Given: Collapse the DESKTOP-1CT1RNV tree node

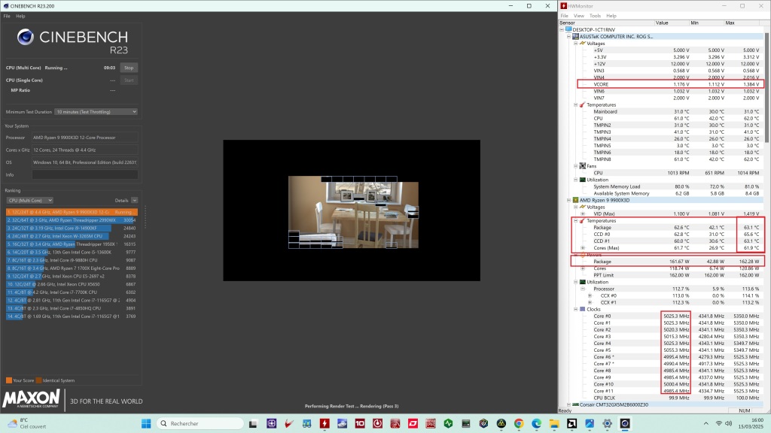Looking at the screenshot, I should coord(562,29).
